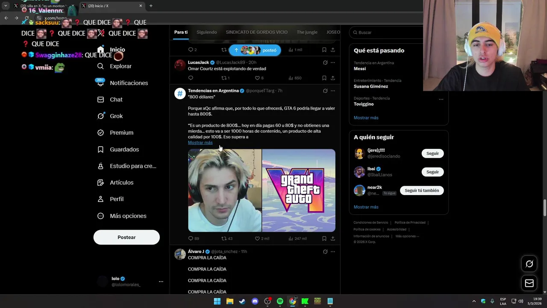Open a new browser tab
The height and width of the screenshot is (308, 547).
click(x=151, y=6)
